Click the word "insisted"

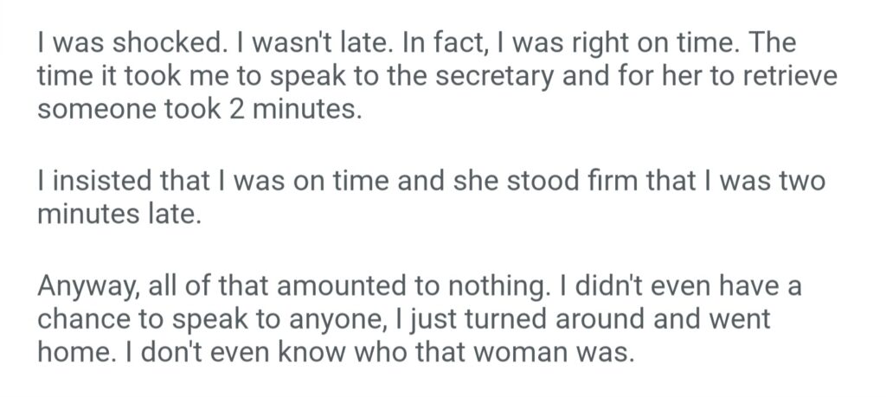point(93,182)
